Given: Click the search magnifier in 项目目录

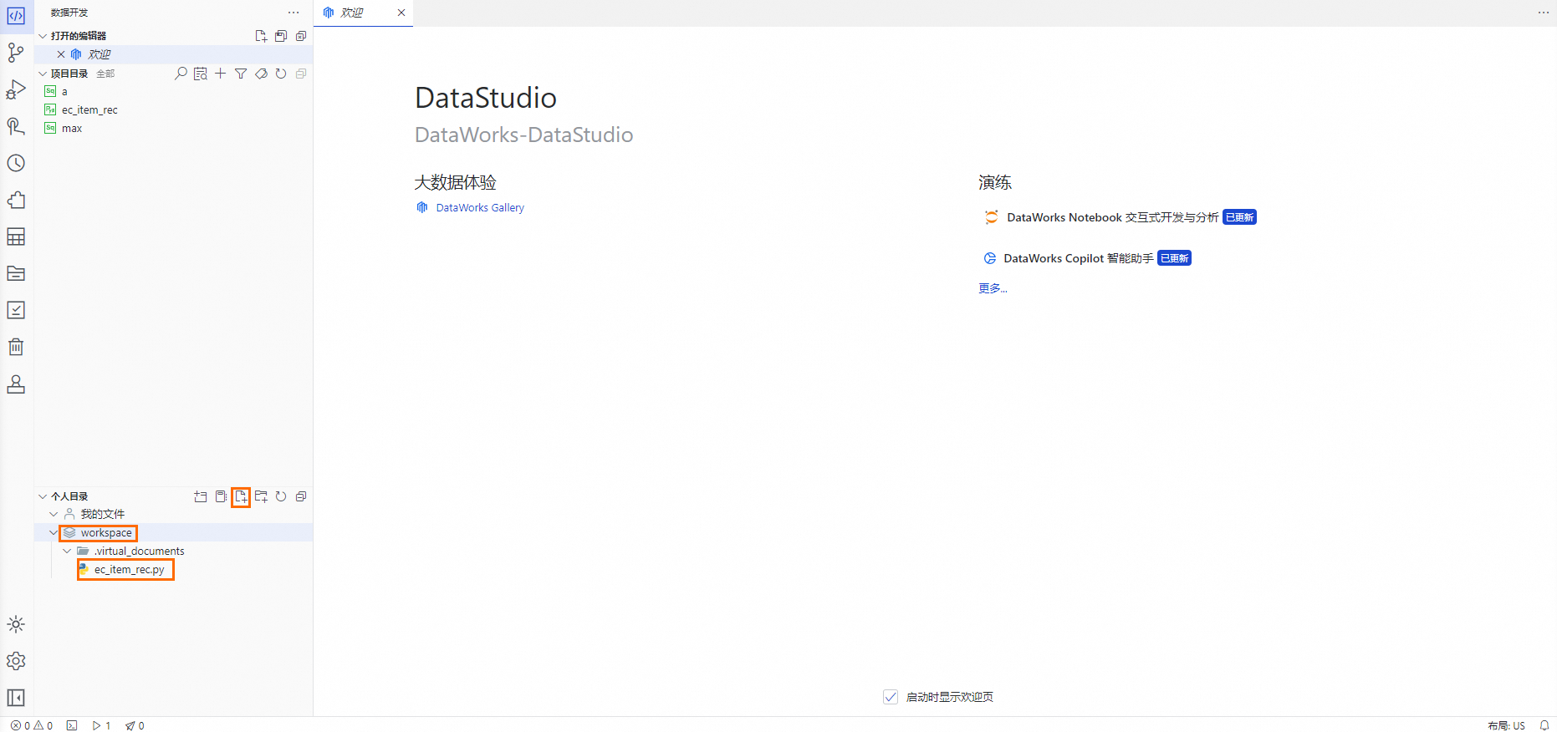Looking at the screenshot, I should click(x=181, y=74).
